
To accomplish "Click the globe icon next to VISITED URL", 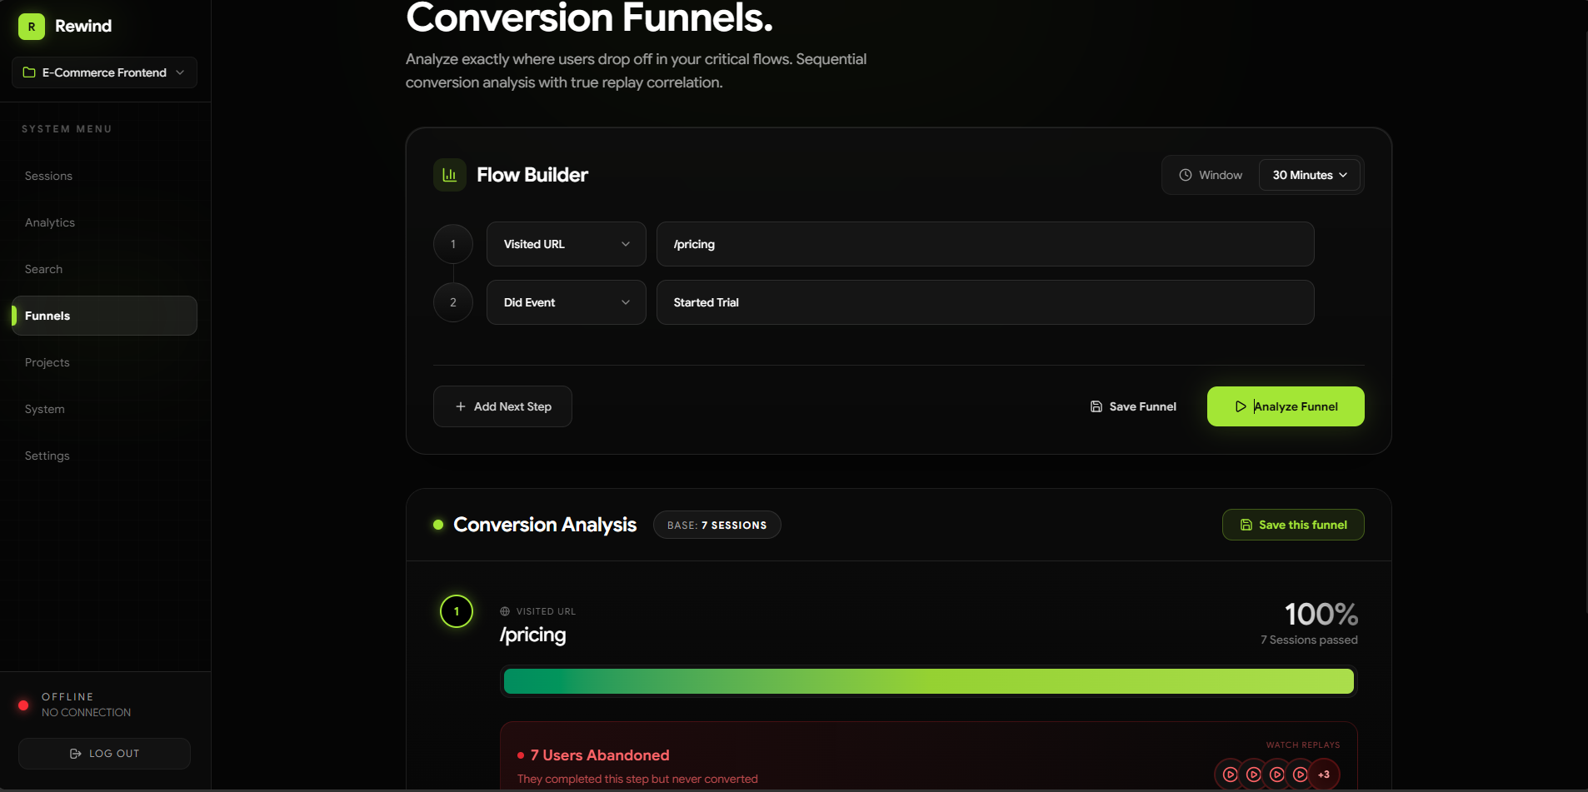I will click(x=505, y=611).
